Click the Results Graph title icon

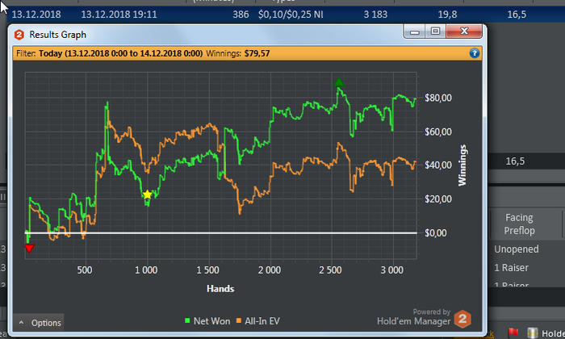click(x=19, y=35)
